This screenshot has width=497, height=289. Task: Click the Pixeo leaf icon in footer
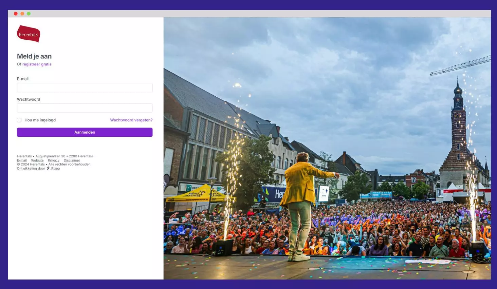pos(48,169)
